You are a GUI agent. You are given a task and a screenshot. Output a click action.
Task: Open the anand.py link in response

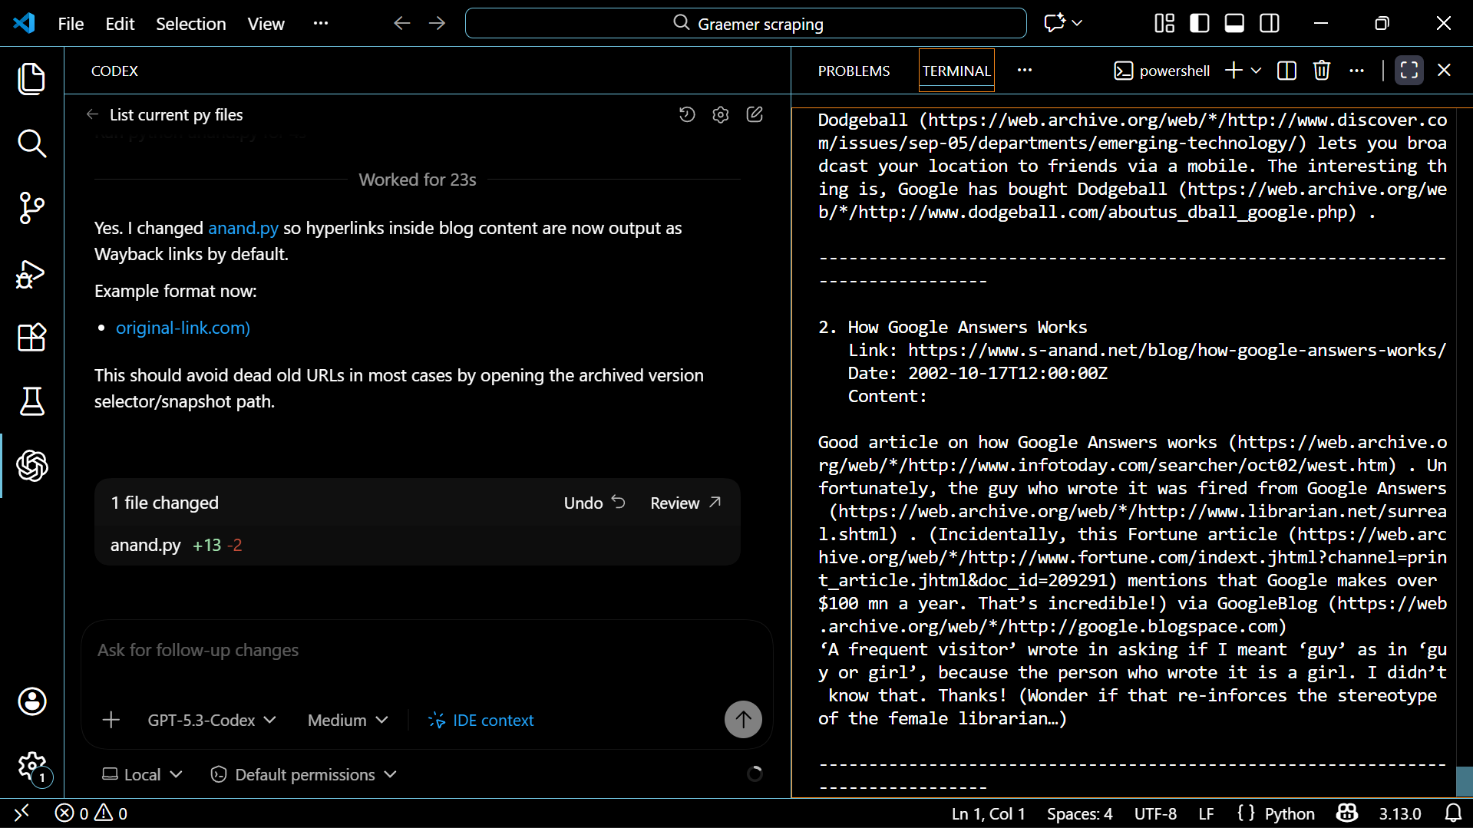243,228
